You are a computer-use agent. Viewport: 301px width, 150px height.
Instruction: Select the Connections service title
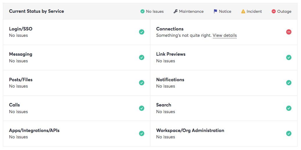coord(170,29)
